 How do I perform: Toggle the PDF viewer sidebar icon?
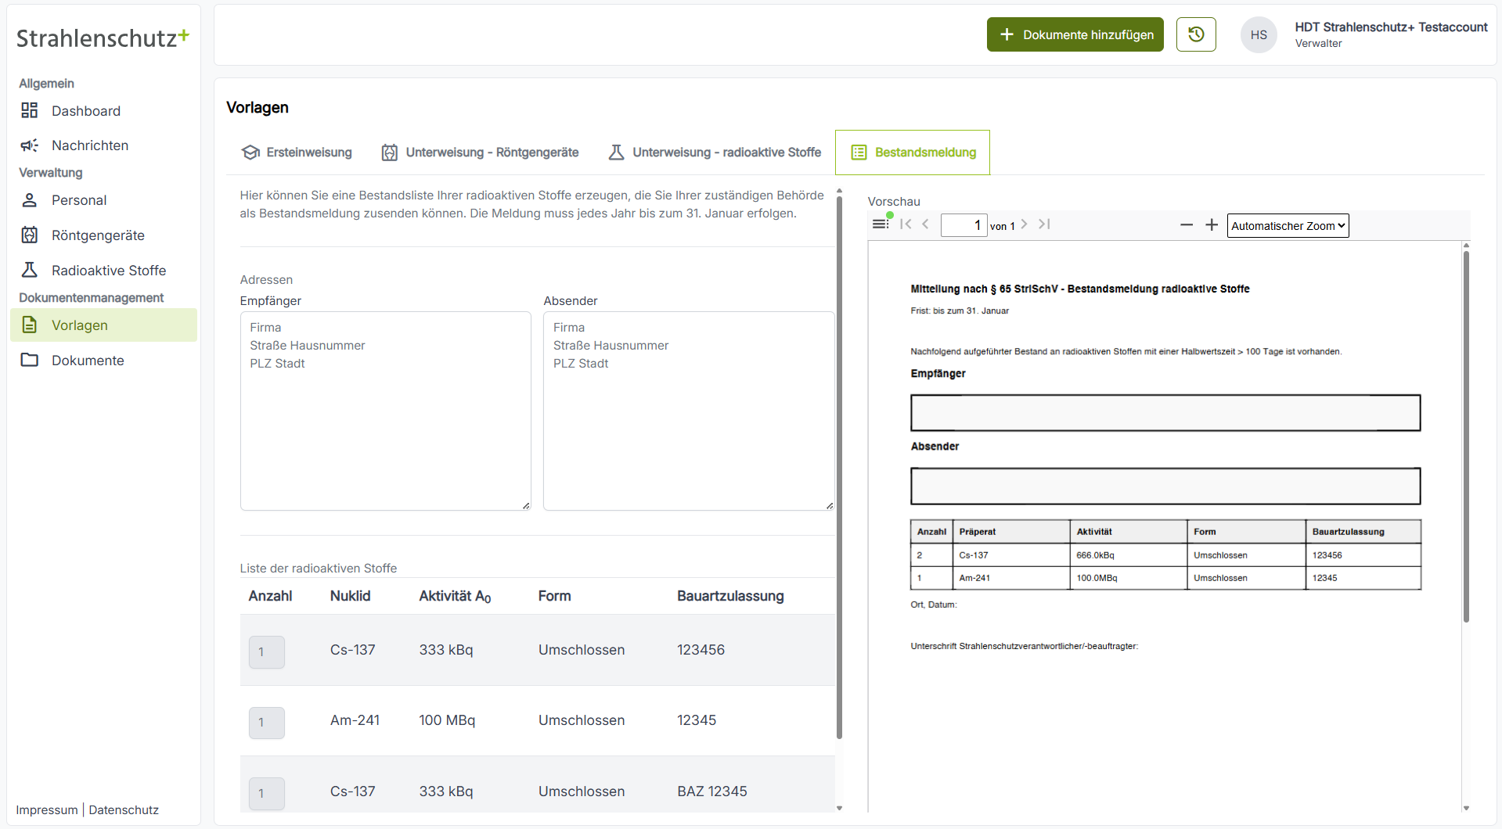coord(881,224)
